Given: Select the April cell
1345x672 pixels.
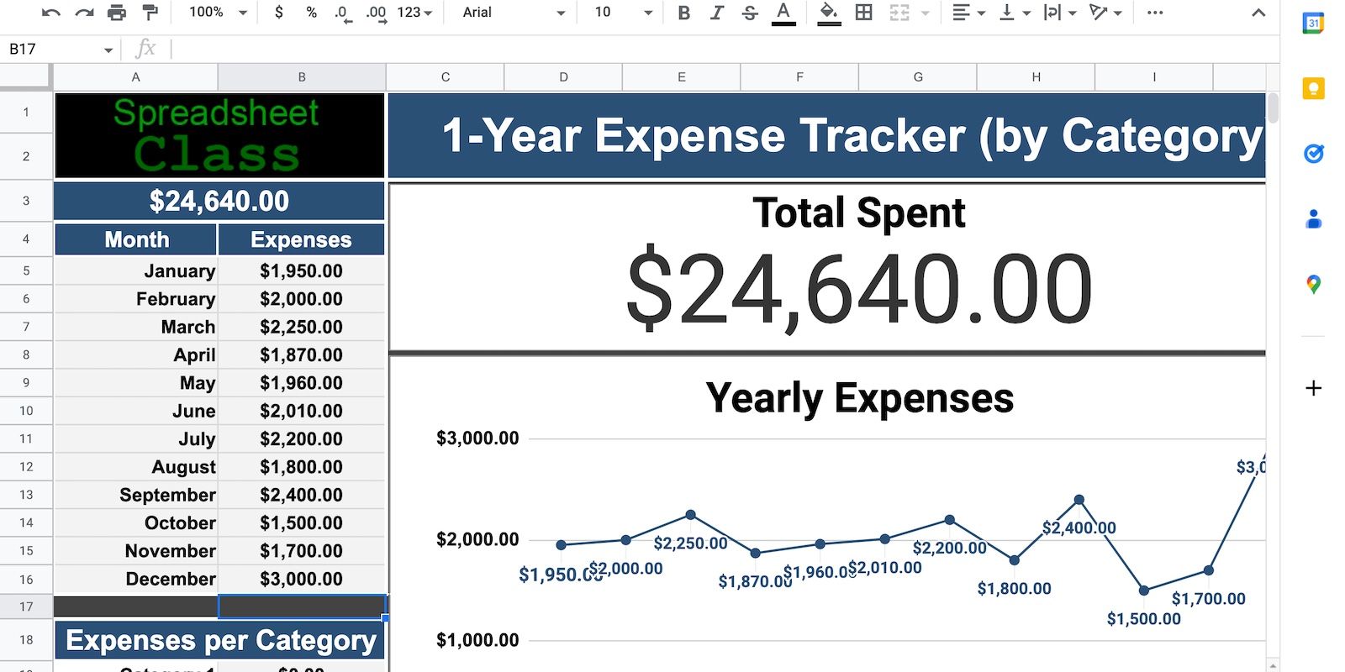Looking at the screenshot, I should coord(136,354).
